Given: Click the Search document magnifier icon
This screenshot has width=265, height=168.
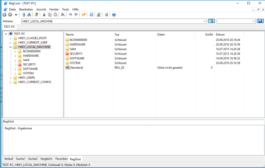Looking at the screenshot, I should tap(91, 15).
